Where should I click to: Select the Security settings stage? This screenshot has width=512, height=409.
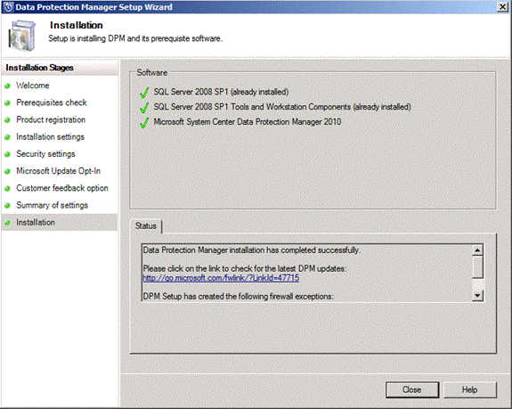[x=45, y=154]
